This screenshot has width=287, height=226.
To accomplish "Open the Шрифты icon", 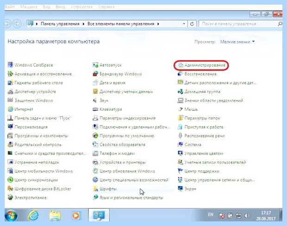I will (95, 189).
